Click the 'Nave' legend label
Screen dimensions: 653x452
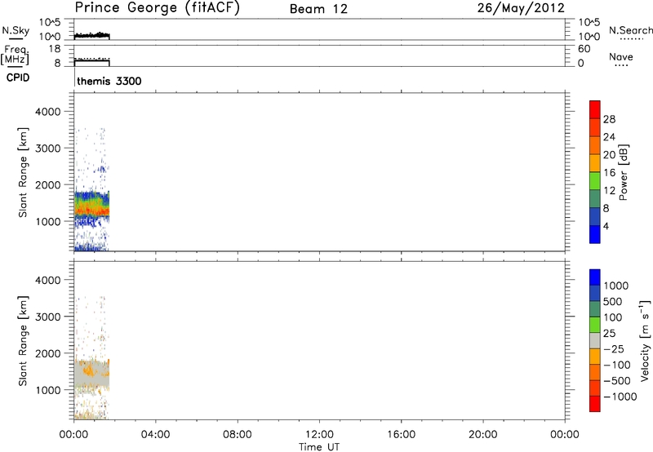pyautogui.click(x=620, y=56)
